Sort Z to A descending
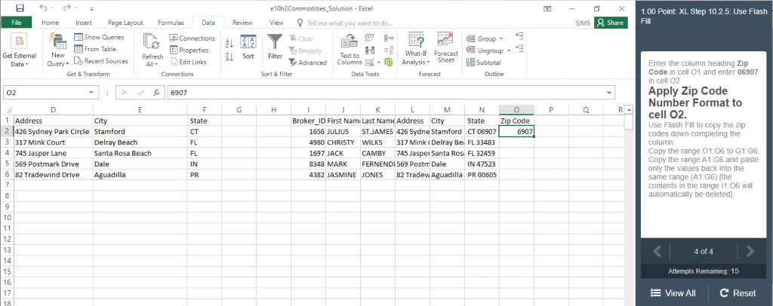 [229, 57]
